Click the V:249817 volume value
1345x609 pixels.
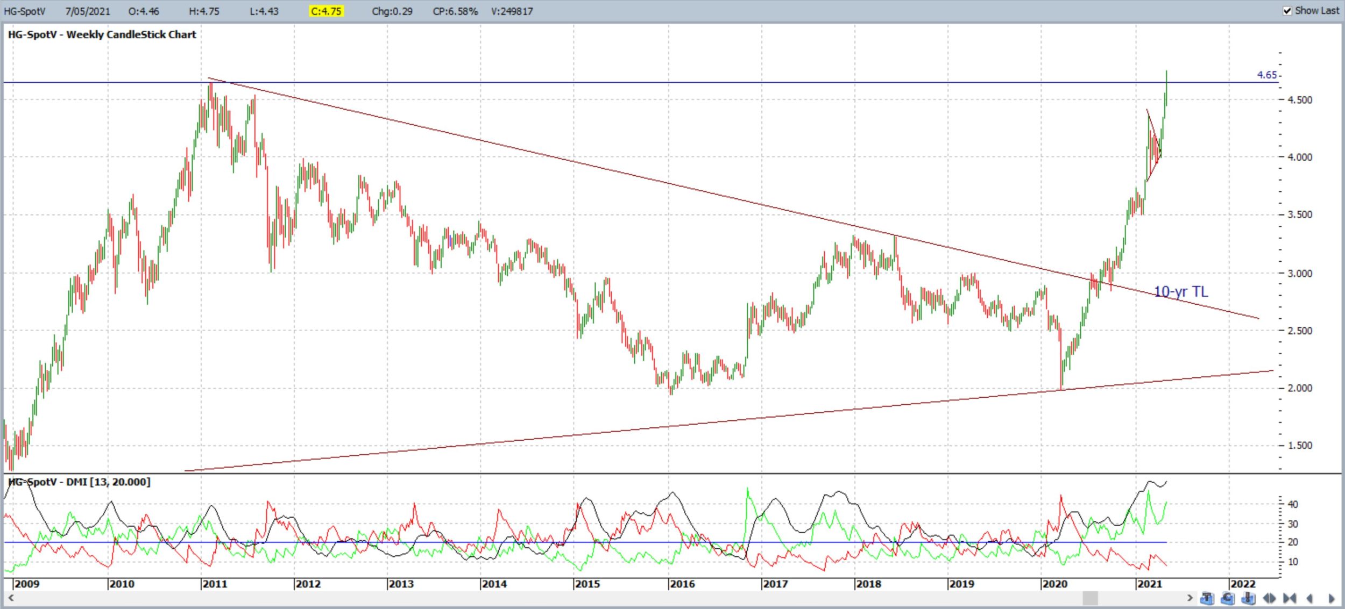[512, 11]
